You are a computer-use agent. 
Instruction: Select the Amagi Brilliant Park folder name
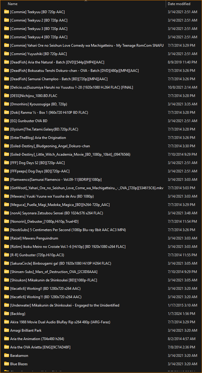(26, 330)
